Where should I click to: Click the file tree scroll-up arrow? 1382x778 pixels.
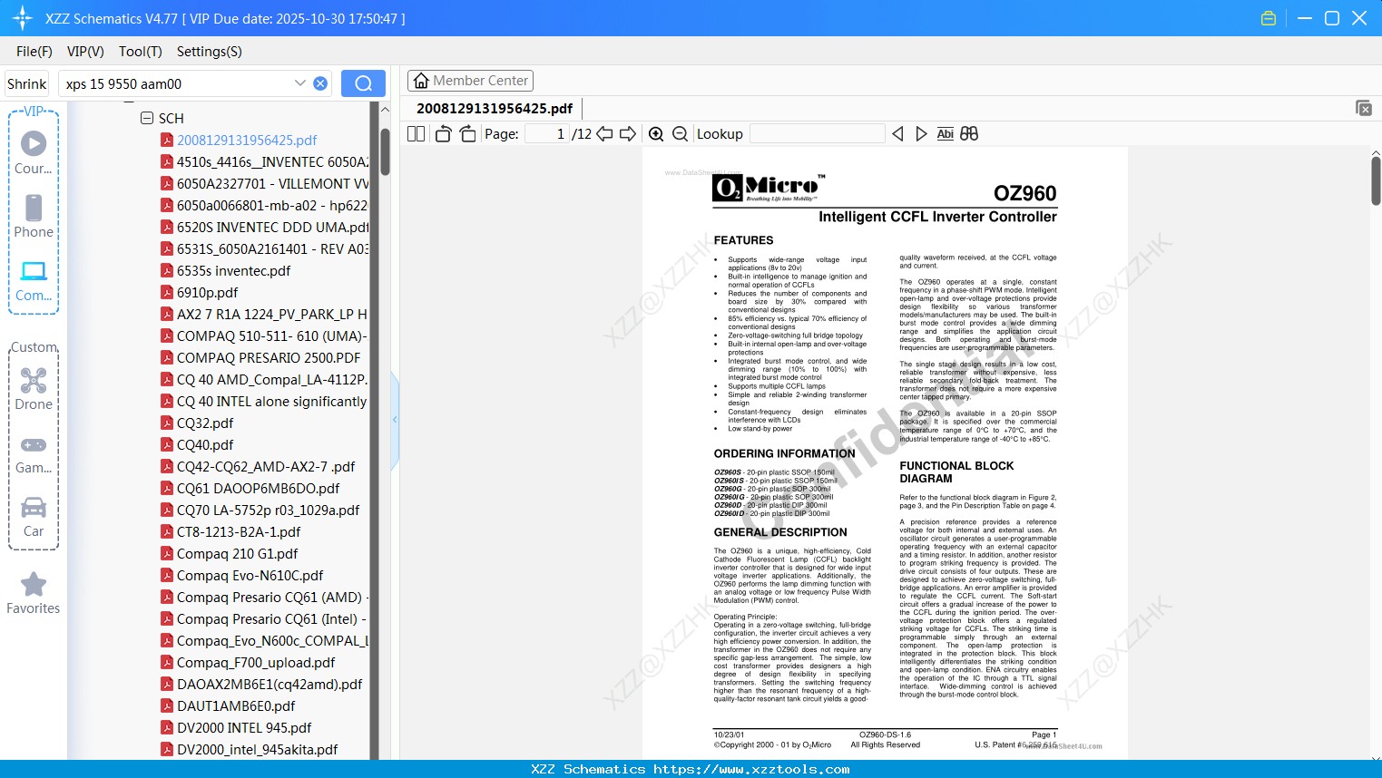tap(385, 110)
